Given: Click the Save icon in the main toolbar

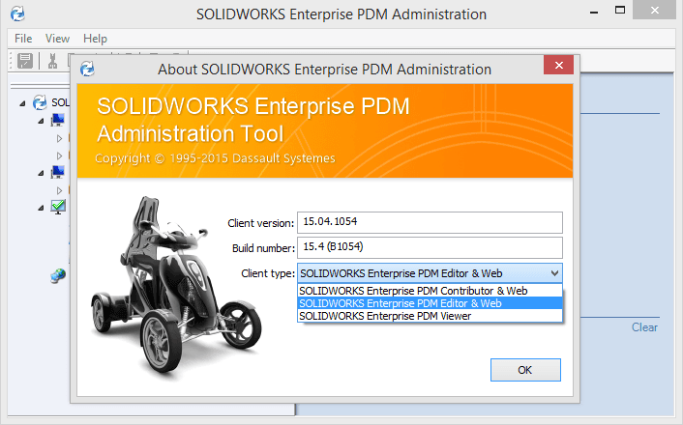Looking at the screenshot, I should click(25, 61).
